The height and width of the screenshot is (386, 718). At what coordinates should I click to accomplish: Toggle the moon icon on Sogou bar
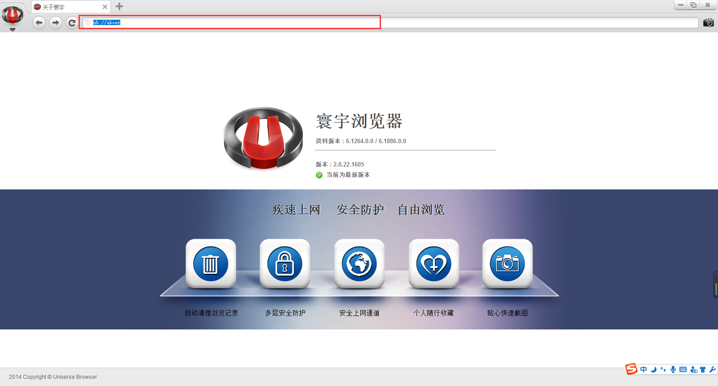653,369
